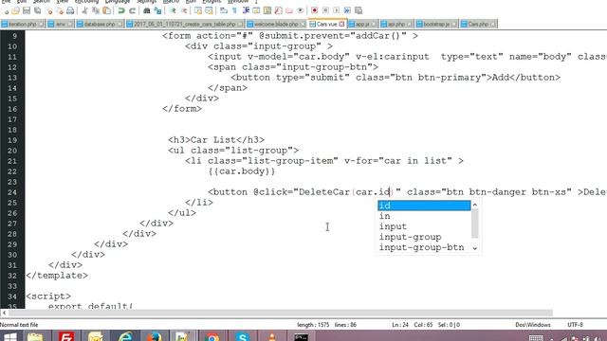Image resolution: width=607 pixels, height=341 pixels.
Task: Click the Print toolbar icon
Action: (x=70, y=10)
